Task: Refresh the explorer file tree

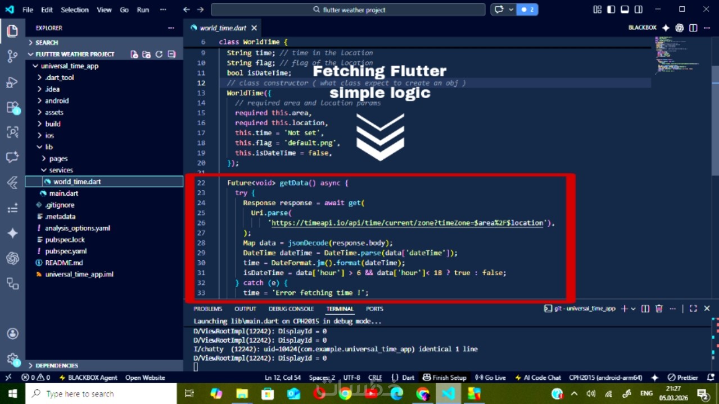Action: [x=159, y=54]
